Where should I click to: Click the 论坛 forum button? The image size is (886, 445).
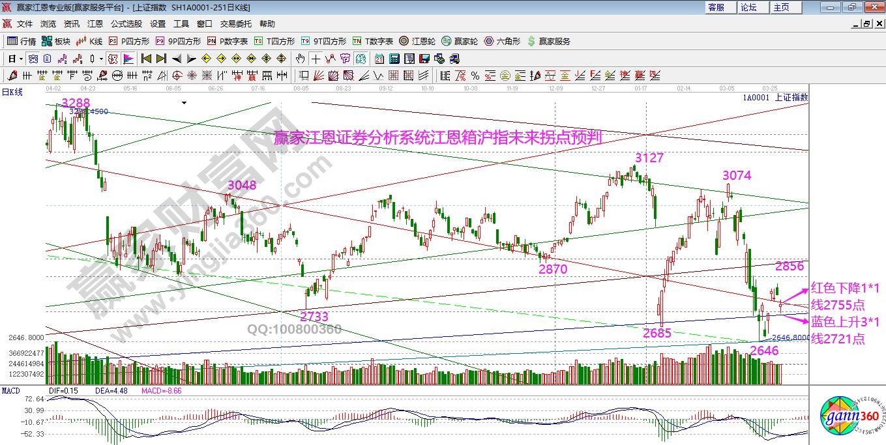[x=748, y=7]
